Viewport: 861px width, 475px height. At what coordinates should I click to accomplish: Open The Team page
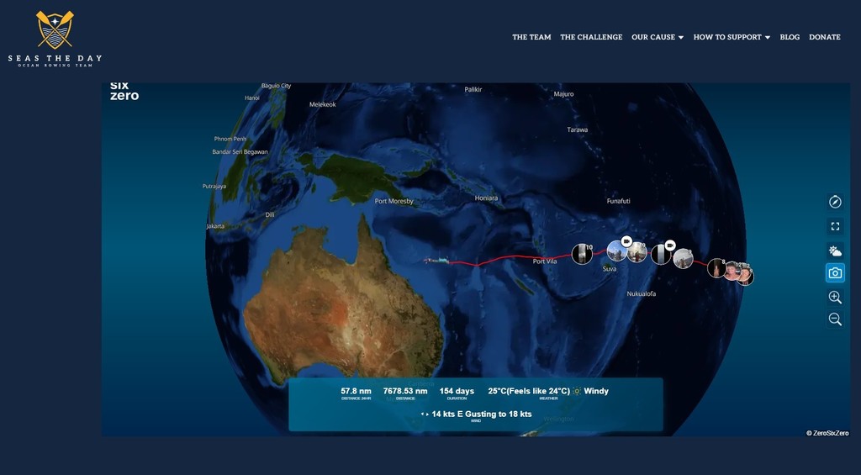click(x=531, y=37)
